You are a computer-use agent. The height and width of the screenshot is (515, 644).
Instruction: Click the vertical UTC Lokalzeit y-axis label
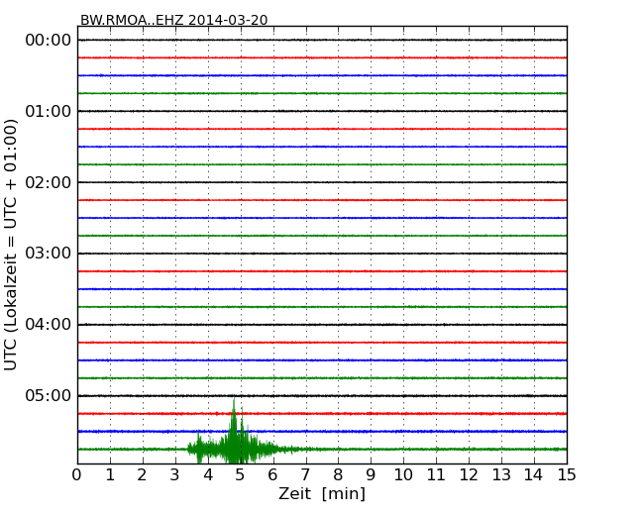click(x=12, y=245)
